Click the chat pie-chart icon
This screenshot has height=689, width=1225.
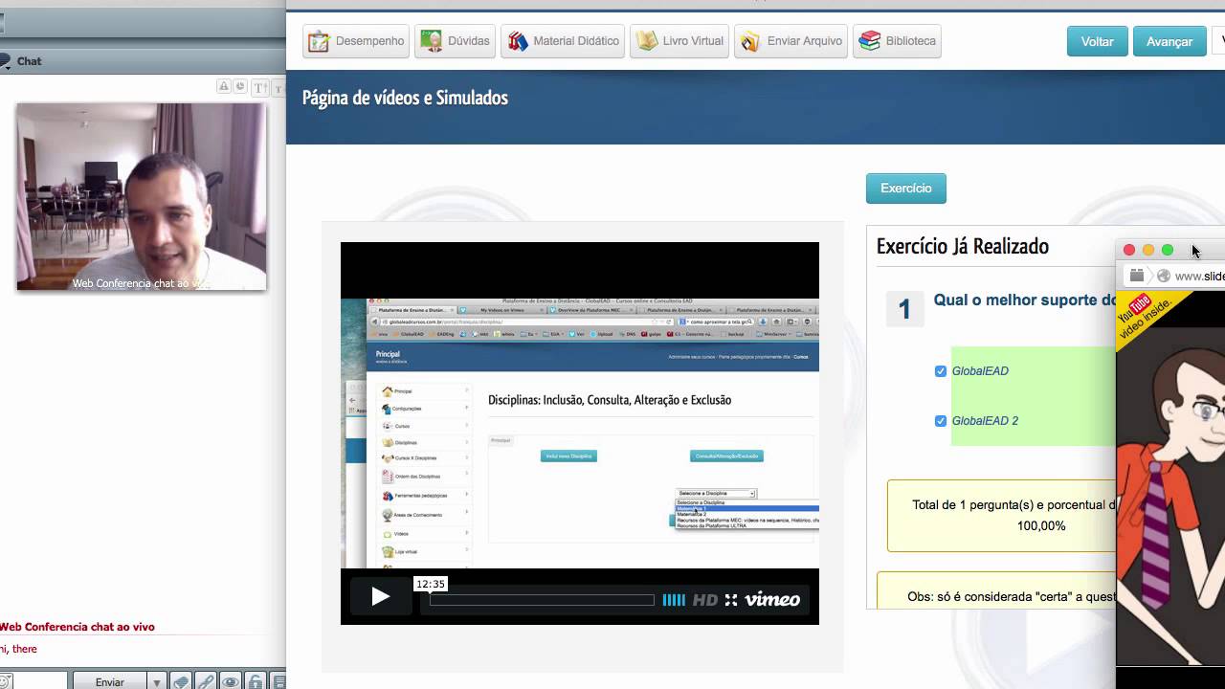240,87
